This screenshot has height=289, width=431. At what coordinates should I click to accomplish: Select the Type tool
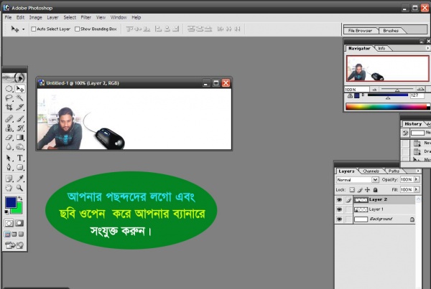click(x=20, y=158)
